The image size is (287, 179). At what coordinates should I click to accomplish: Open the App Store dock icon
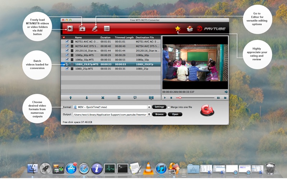click(71, 168)
